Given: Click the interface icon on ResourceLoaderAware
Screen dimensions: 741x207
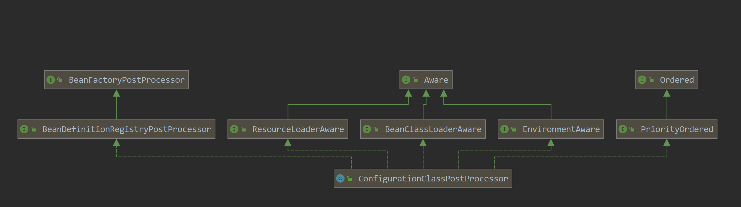Looking at the screenshot, I should 234,129.
